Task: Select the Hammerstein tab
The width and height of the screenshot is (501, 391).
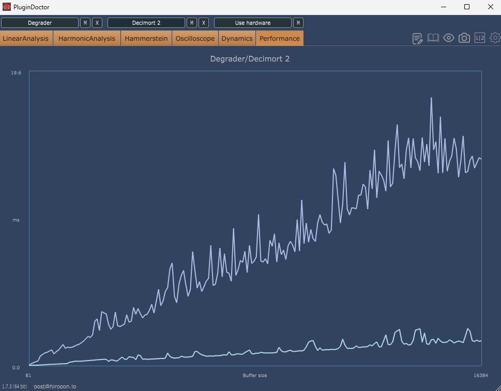Action: point(146,38)
